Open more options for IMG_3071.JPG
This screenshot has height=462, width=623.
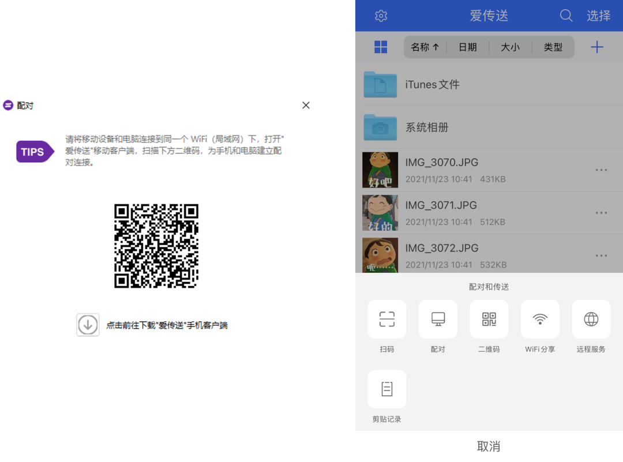(601, 213)
